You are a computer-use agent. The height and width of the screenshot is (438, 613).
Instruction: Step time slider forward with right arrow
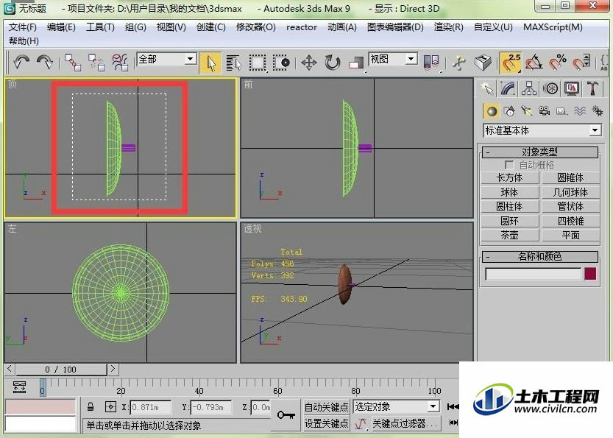(x=113, y=369)
